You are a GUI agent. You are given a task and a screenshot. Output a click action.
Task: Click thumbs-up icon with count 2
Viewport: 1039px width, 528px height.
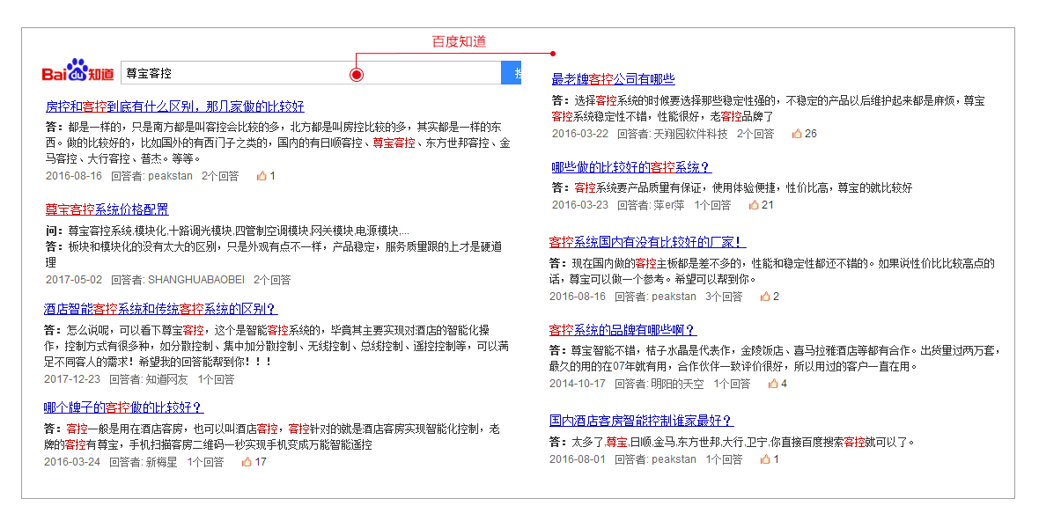click(765, 297)
